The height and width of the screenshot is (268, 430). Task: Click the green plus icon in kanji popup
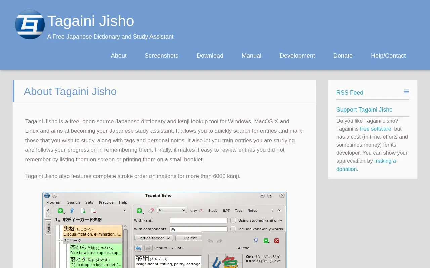(266, 241)
